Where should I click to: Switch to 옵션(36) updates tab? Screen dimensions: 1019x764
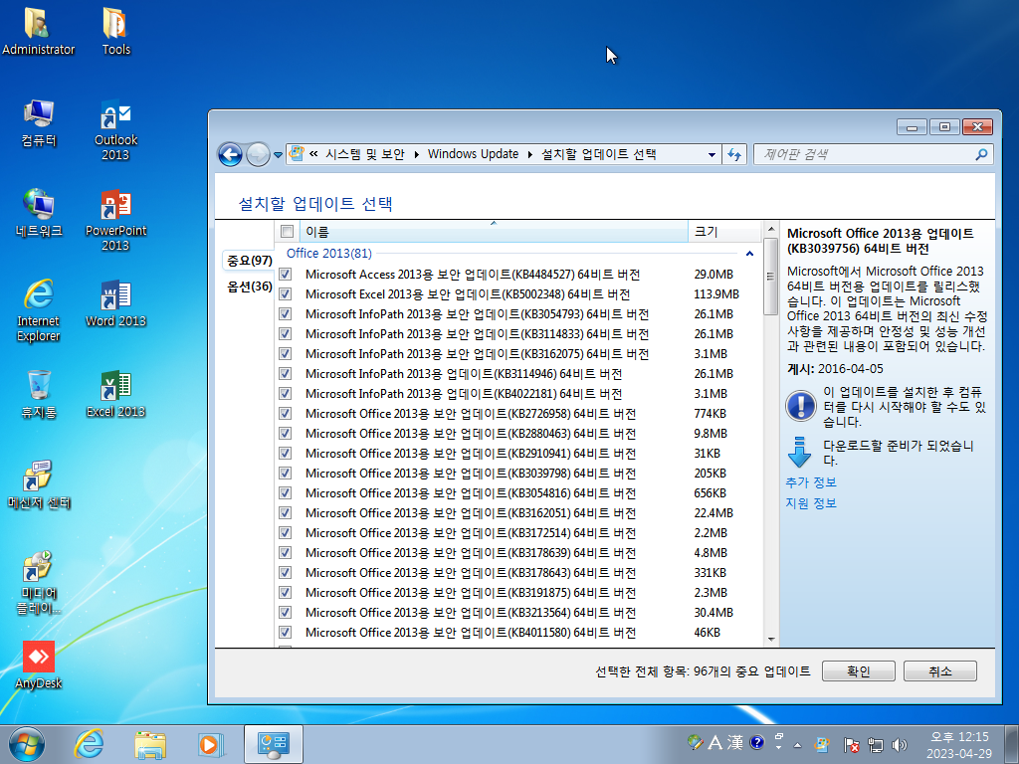point(250,286)
